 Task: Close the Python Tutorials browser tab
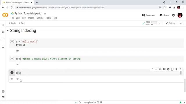(32, 2)
